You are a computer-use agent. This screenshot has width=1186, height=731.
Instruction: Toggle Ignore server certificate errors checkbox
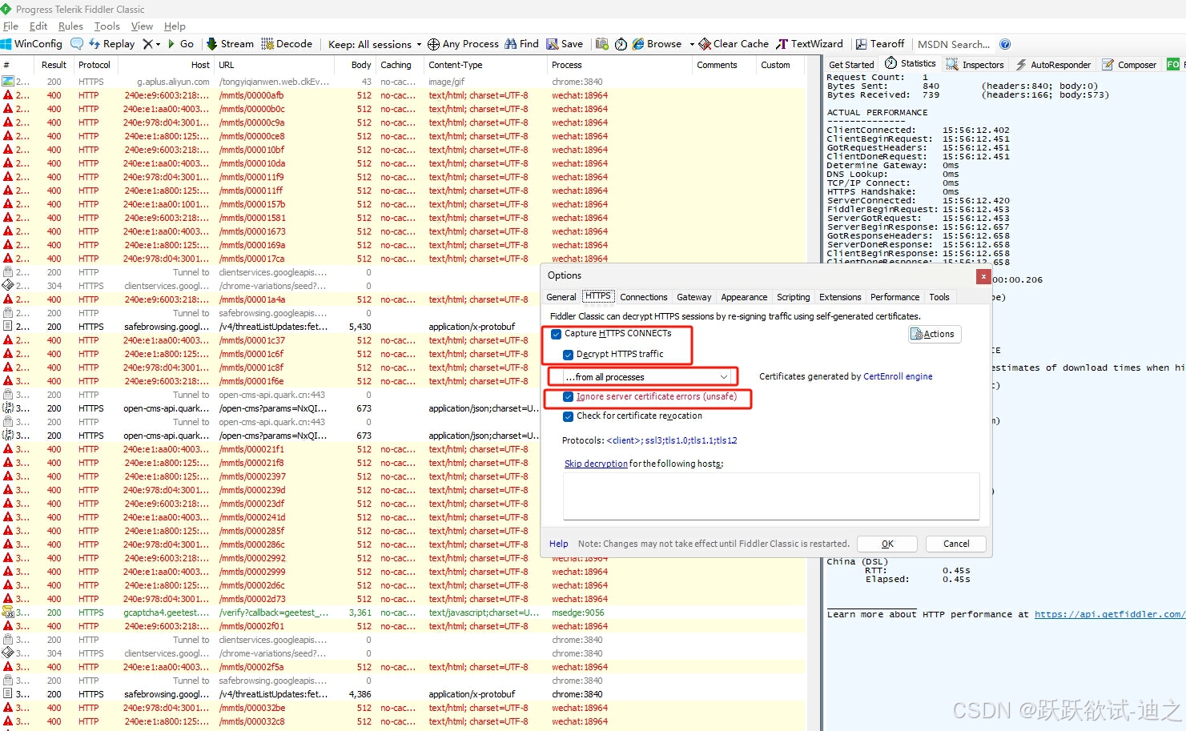click(568, 396)
